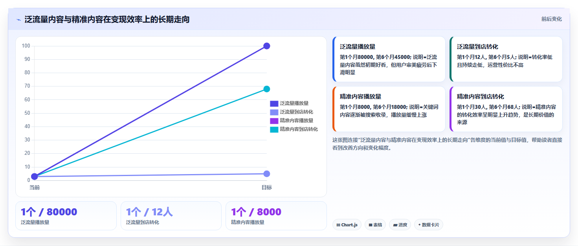Click the 表格 tag icon

coord(371,225)
